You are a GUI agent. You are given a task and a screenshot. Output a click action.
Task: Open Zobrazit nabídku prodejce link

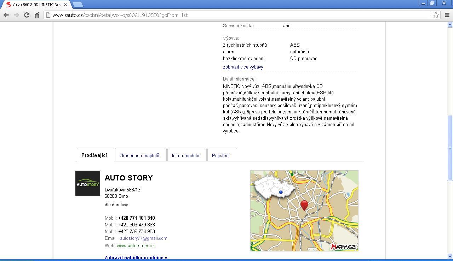(x=136, y=257)
